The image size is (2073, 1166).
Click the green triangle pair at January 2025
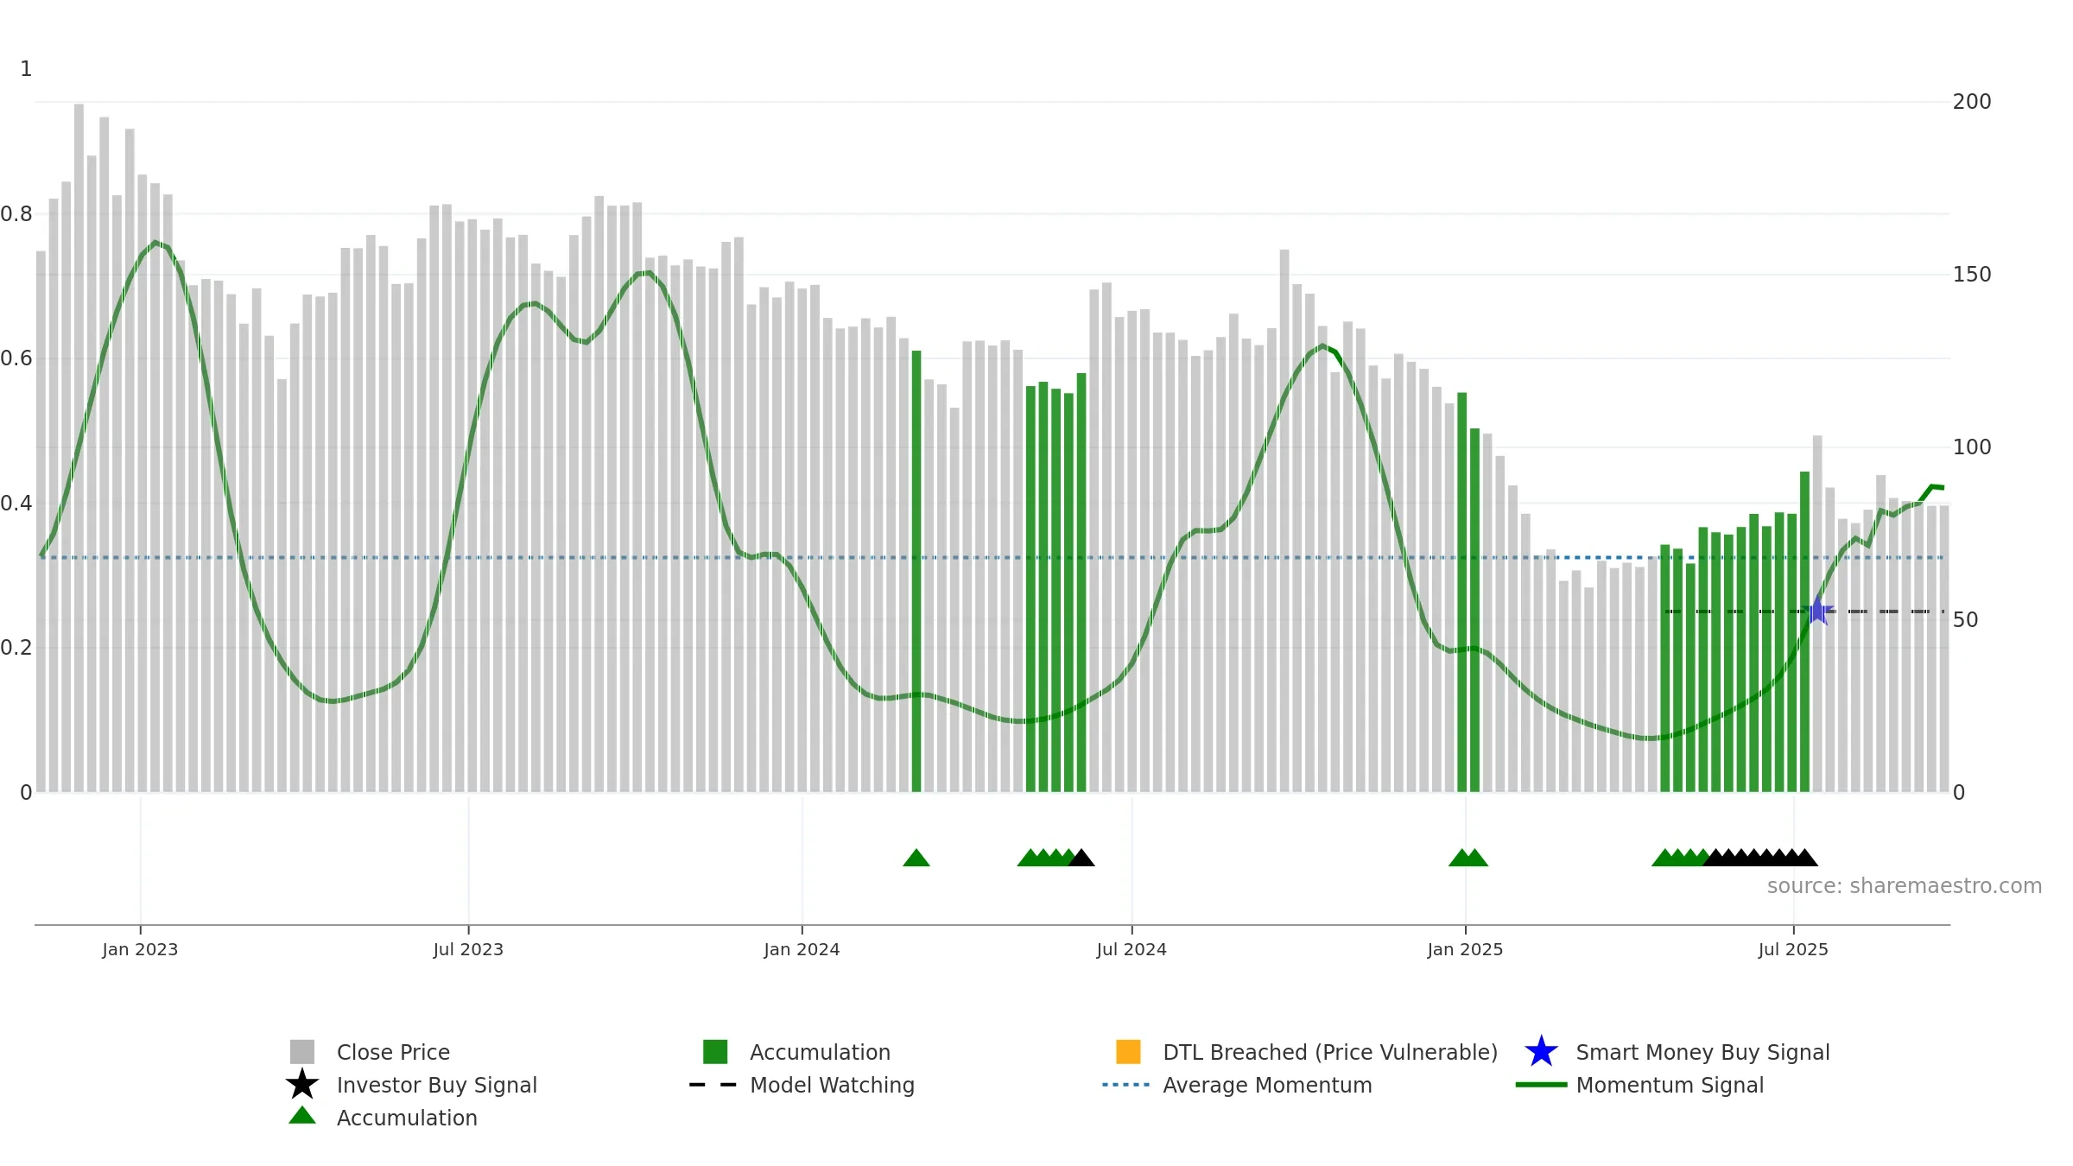click(1468, 858)
